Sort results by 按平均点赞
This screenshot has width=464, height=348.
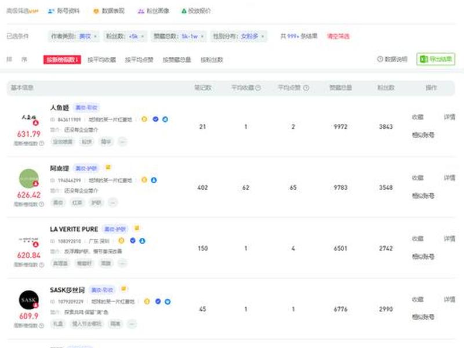point(139,60)
